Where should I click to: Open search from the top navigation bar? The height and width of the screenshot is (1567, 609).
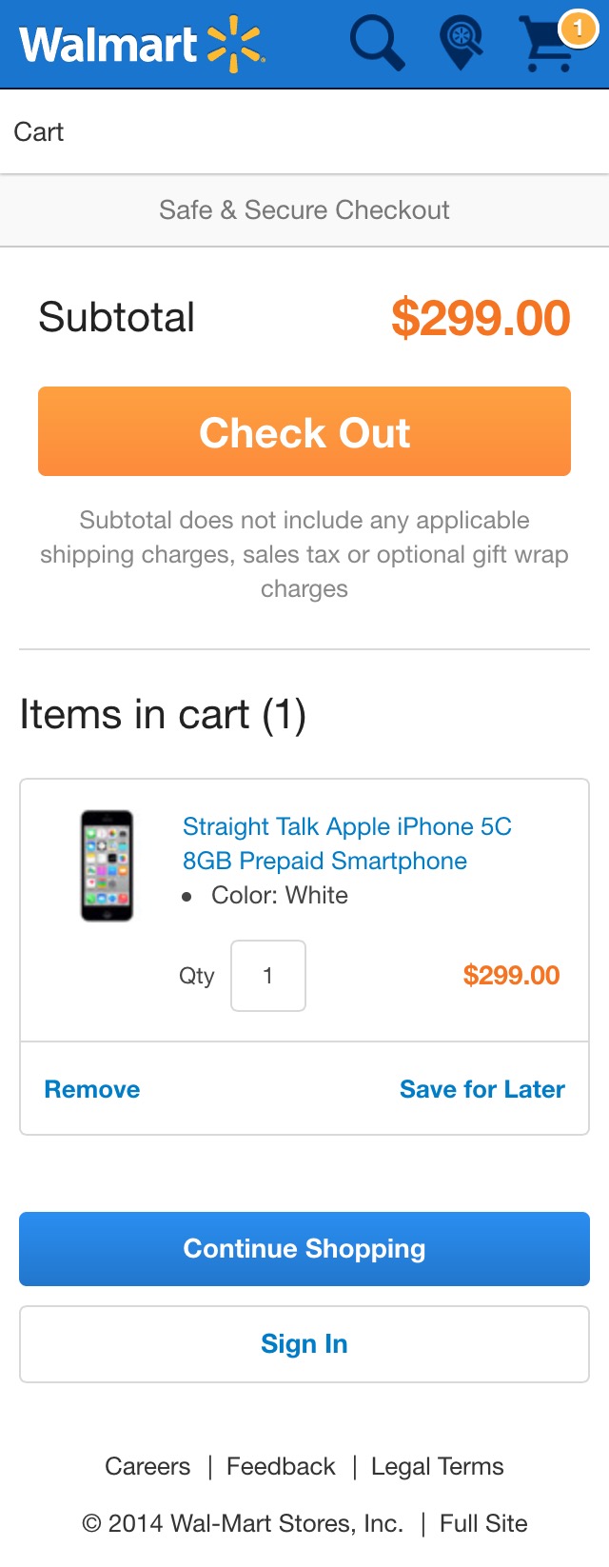point(377,42)
